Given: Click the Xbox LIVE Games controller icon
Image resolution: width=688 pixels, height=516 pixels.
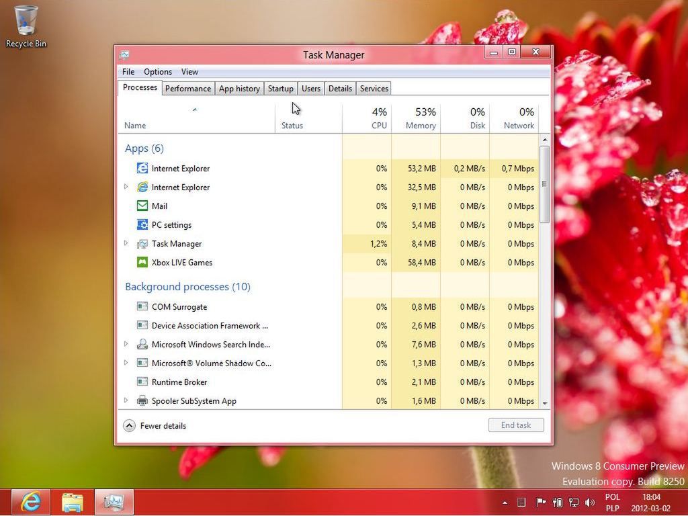Looking at the screenshot, I should (142, 262).
